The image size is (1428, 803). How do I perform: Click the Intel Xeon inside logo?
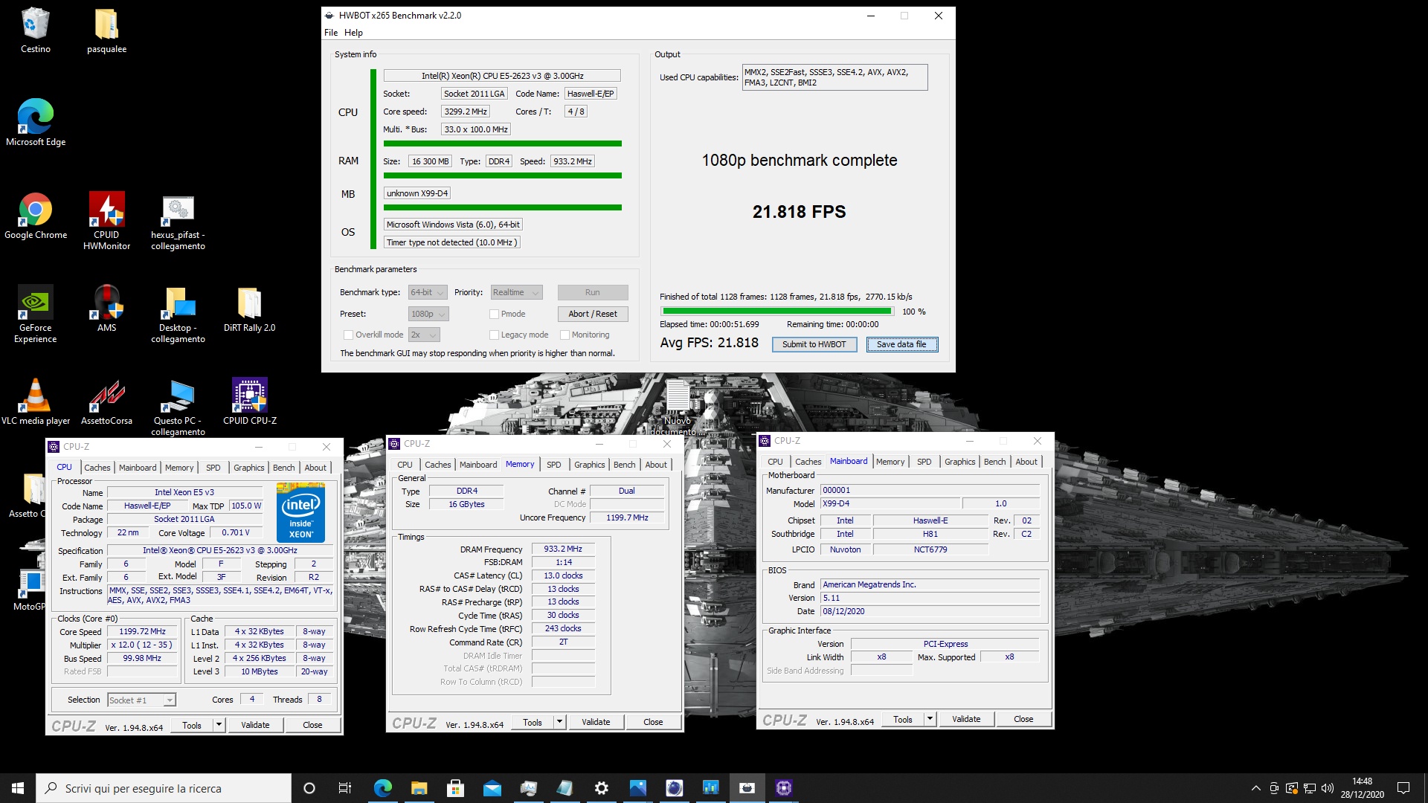click(300, 512)
